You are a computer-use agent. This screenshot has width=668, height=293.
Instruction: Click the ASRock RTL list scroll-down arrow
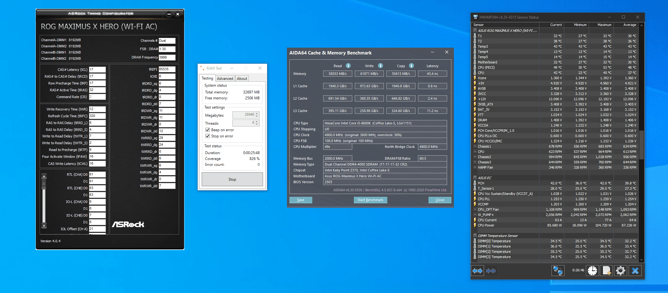(x=44, y=226)
